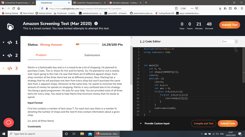Click the Pocket save icon

point(197,8)
